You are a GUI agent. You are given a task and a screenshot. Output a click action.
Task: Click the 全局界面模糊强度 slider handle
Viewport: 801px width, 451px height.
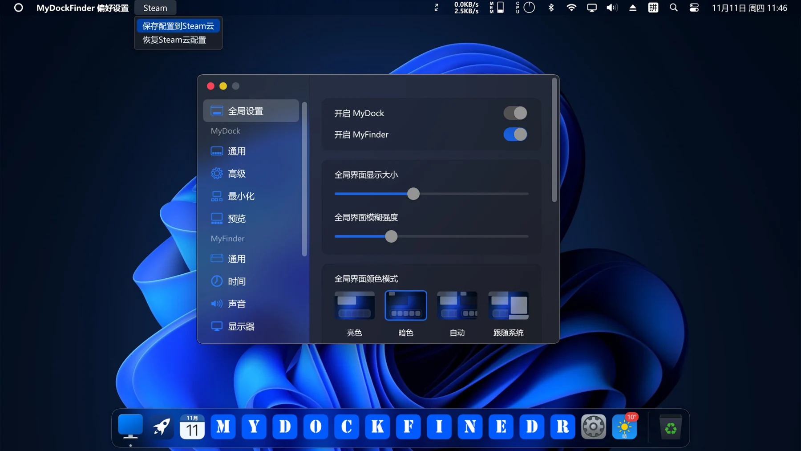pyautogui.click(x=391, y=236)
